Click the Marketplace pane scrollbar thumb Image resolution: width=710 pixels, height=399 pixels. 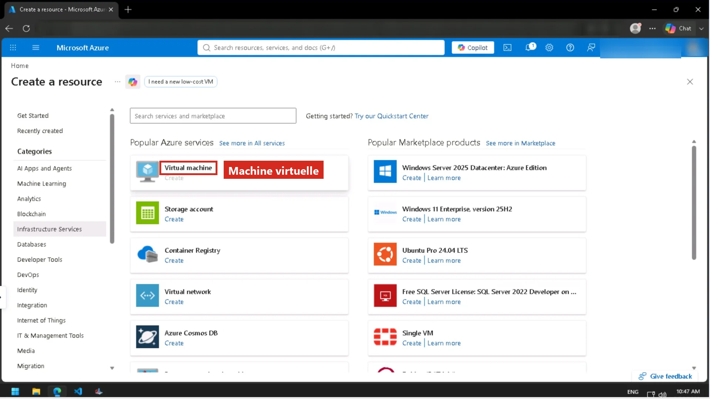[694, 203]
